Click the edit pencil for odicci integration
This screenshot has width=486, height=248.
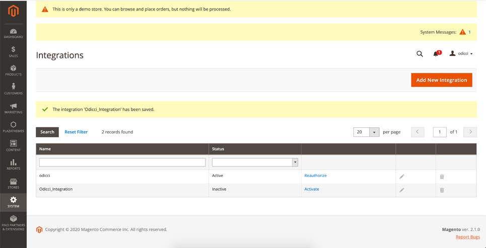pos(401,177)
